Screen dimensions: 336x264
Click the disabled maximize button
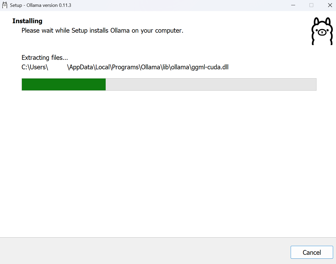[x=311, y=5]
